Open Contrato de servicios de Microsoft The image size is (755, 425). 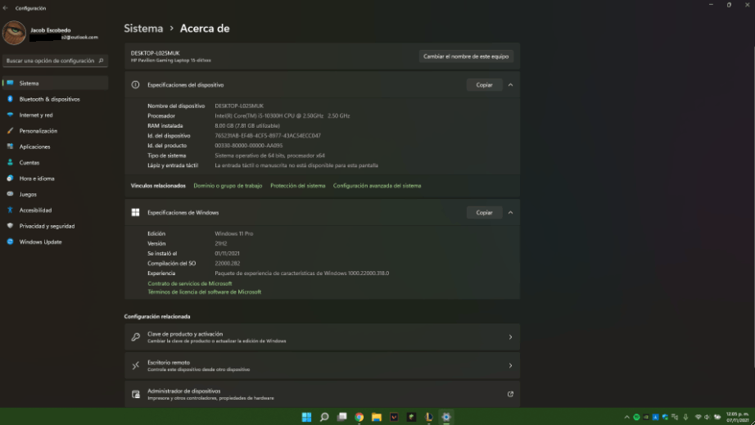tap(190, 283)
